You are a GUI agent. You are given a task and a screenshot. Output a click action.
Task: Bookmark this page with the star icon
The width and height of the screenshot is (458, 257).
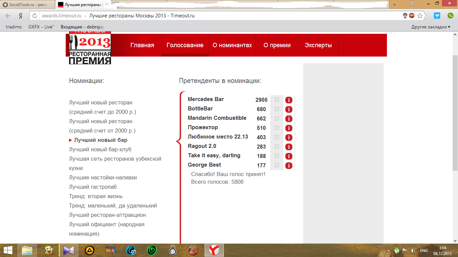tap(420, 16)
